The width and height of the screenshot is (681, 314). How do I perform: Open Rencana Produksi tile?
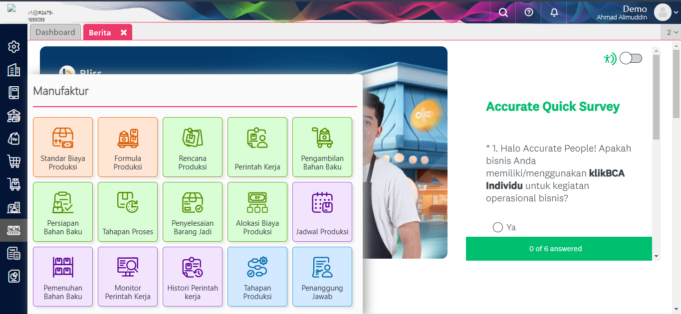[193, 147]
